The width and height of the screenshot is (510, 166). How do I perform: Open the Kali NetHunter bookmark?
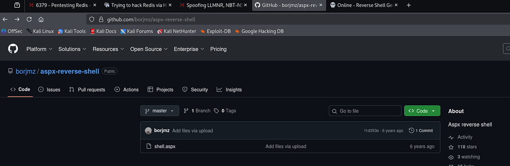pyautogui.click(x=176, y=31)
